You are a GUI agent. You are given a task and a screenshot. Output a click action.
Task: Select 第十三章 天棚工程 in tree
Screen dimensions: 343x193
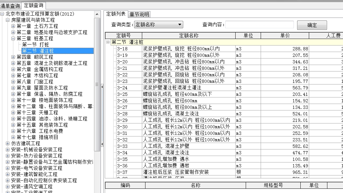click(37, 113)
